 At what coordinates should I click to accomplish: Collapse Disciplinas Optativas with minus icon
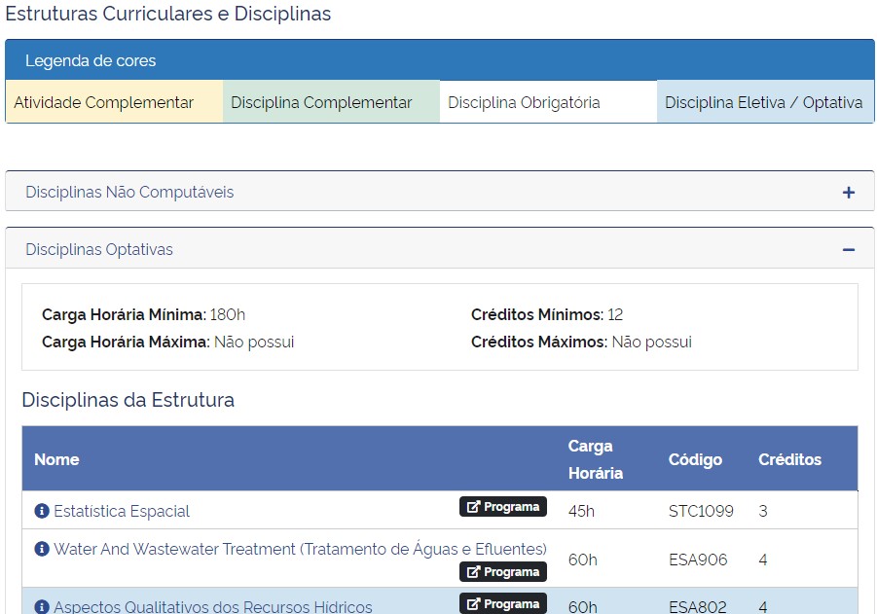[848, 250]
